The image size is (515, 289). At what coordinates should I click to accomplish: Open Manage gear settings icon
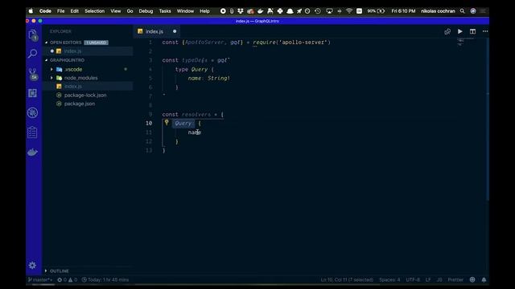[32, 265]
